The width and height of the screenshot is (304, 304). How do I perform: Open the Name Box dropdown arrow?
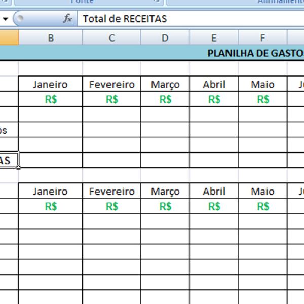pos(5,19)
